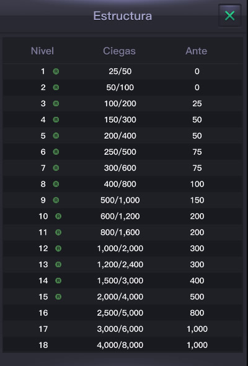Screen dimensions: 248x366
Task: Select the 500/1,000 blinds row
Action: [x=123, y=200]
